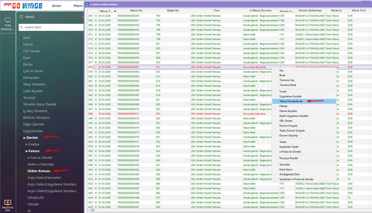
Task: Open Gelen e-Faturalar
Action: [41, 164]
